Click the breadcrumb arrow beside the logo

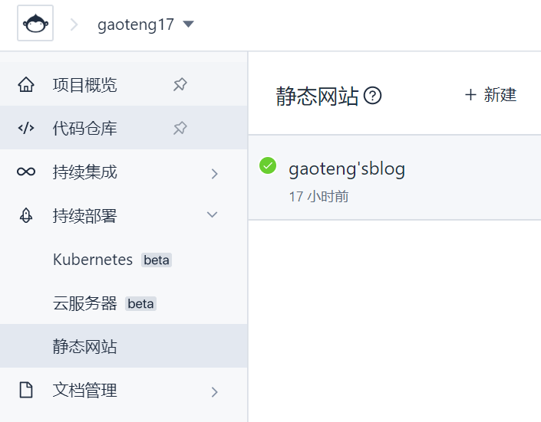coord(74,25)
